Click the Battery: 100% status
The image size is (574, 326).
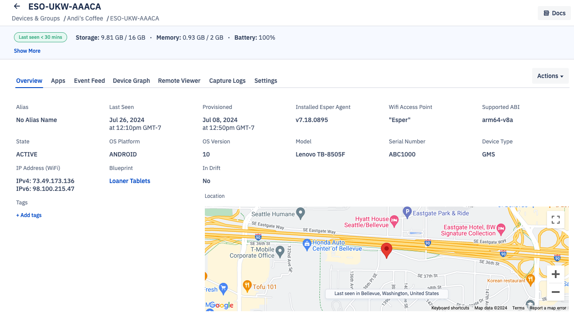[x=255, y=37]
